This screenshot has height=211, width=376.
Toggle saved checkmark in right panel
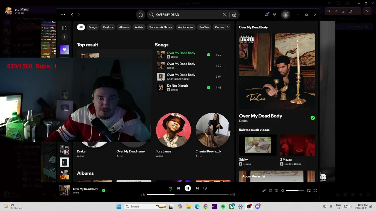point(313,118)
